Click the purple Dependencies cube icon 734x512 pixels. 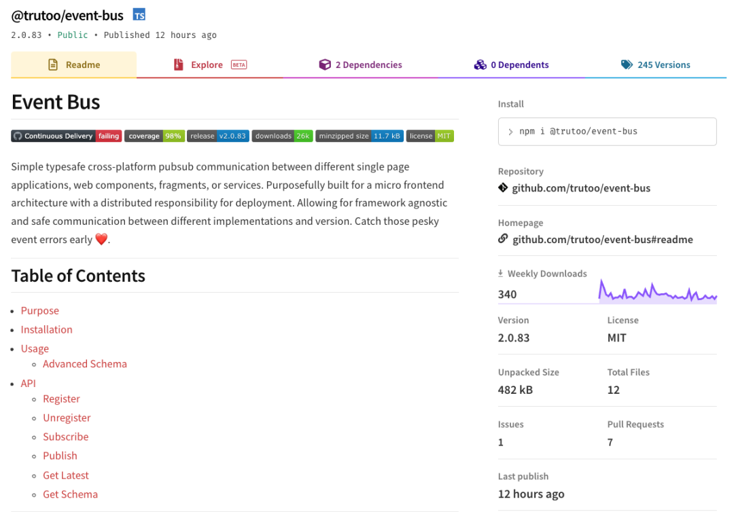[x=325, y=65]
